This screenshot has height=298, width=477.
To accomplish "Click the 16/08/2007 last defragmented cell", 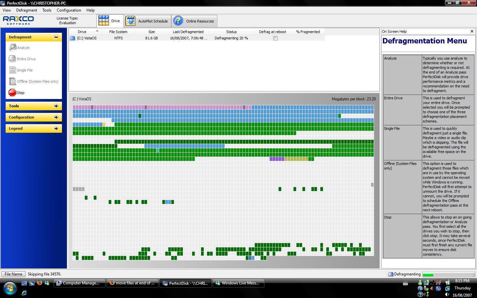I will tap(188, 38).
